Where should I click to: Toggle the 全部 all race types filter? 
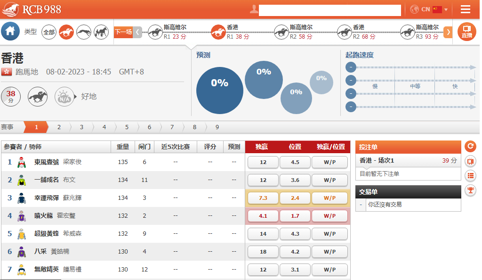pos(49,32)
